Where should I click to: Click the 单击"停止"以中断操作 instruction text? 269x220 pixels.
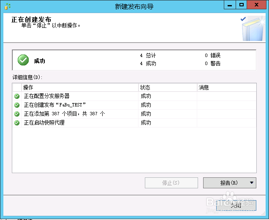pos(51,26)
